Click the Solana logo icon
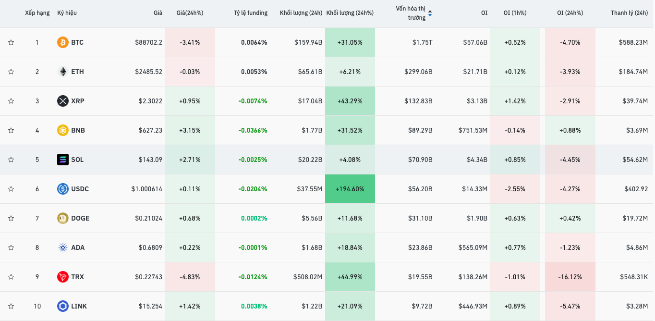This screenshot has width=655, height=321. [x=63, y=160]
